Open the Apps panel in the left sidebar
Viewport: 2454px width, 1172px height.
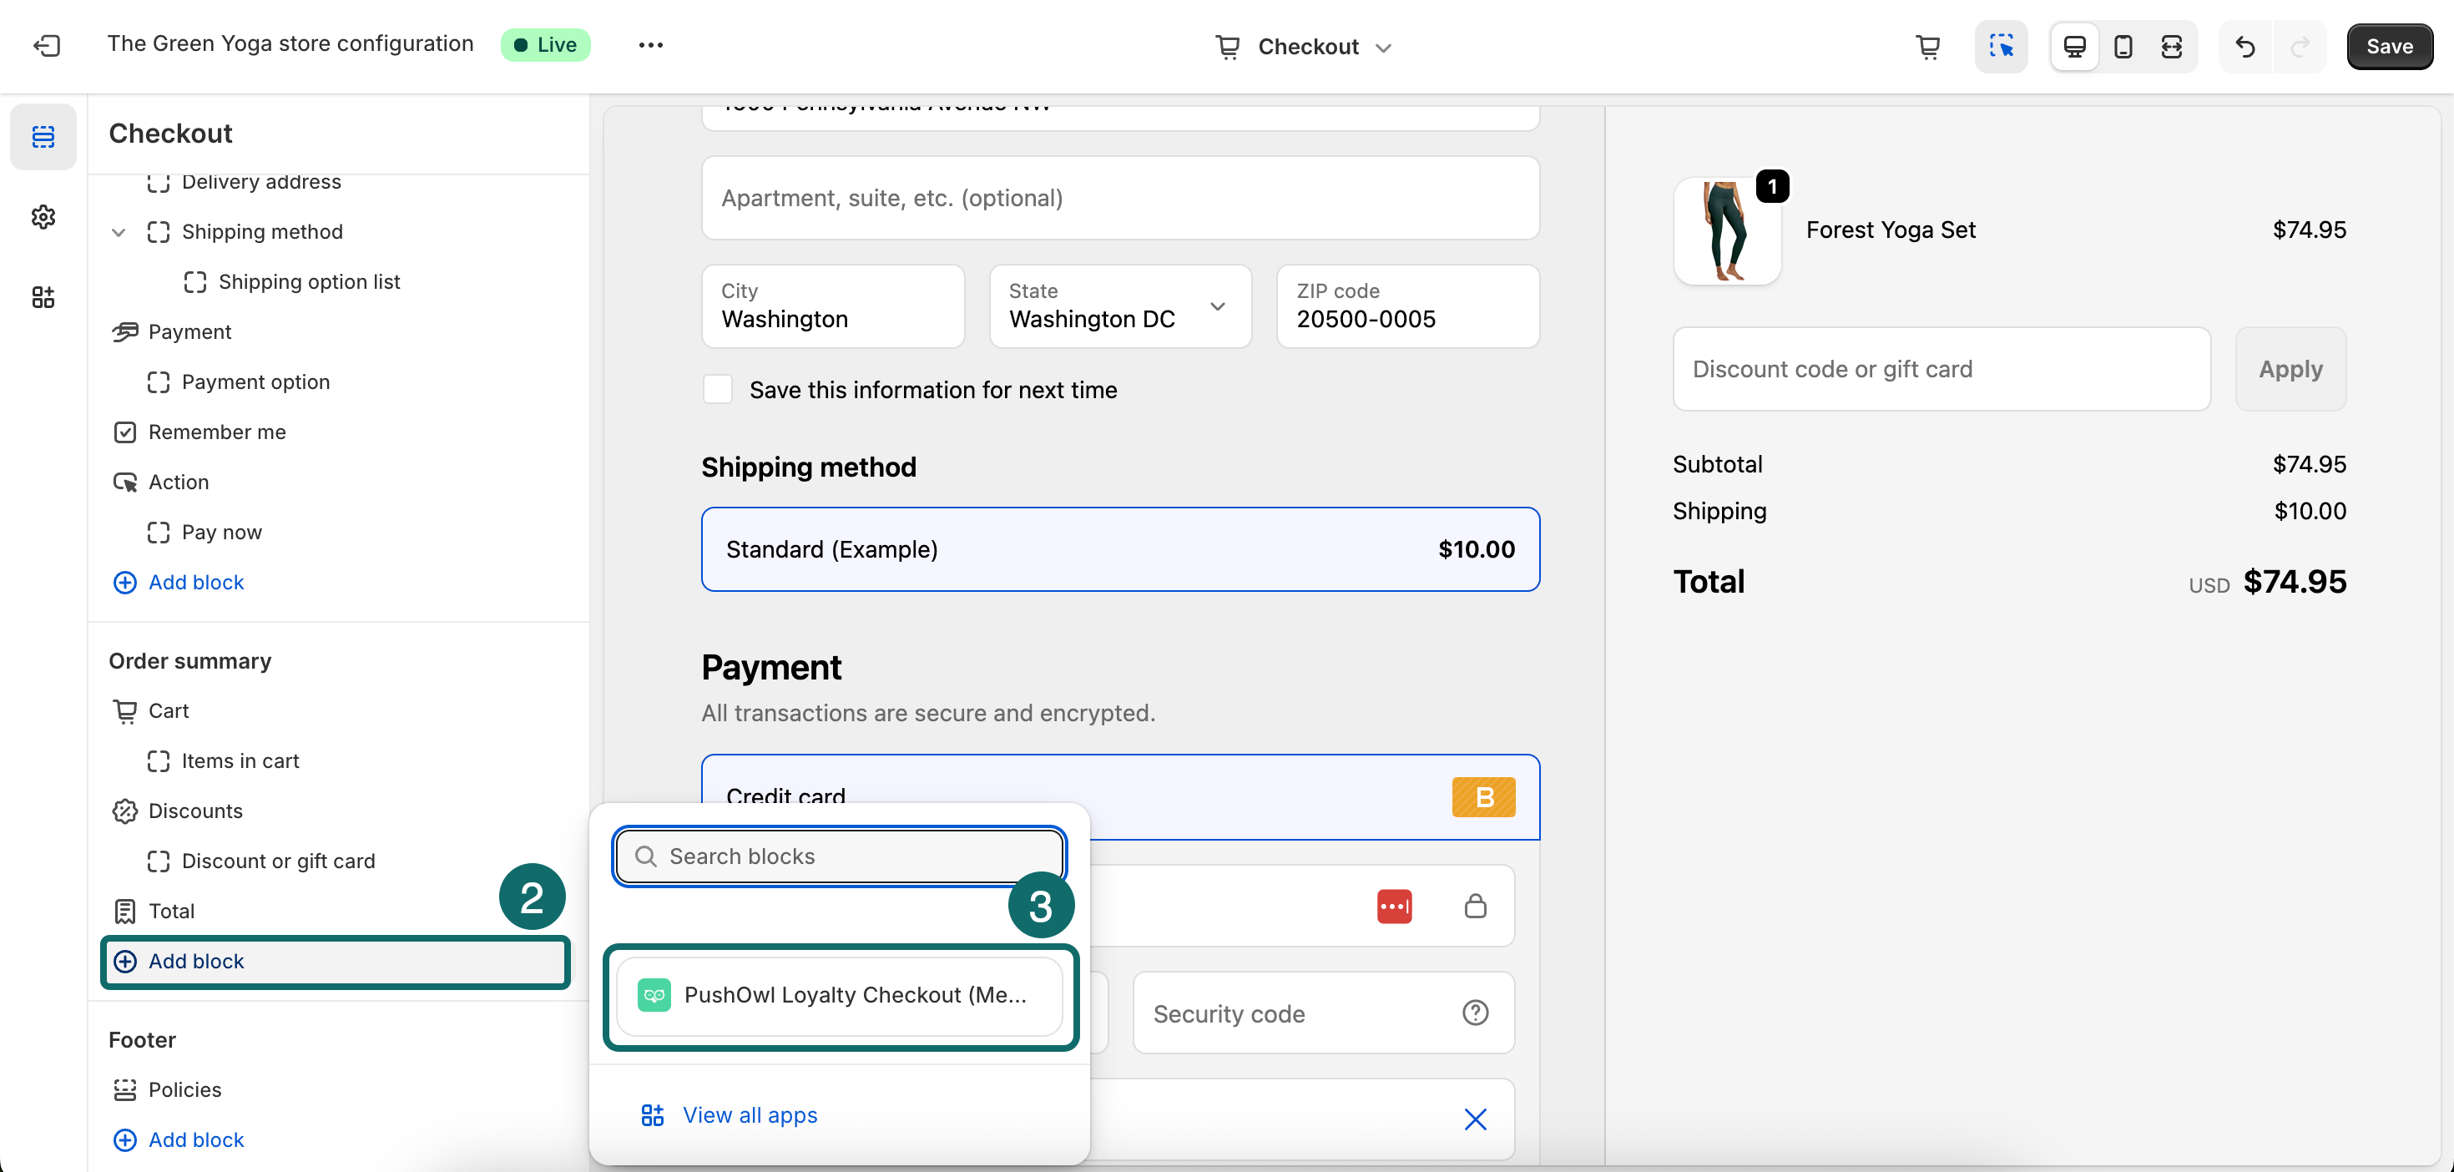pyautogui.click(x=43, y=296)
